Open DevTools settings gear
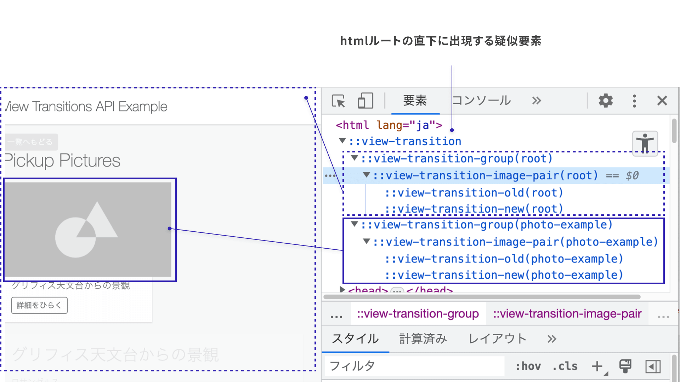The image size is (680, 382). click(606, 101)
